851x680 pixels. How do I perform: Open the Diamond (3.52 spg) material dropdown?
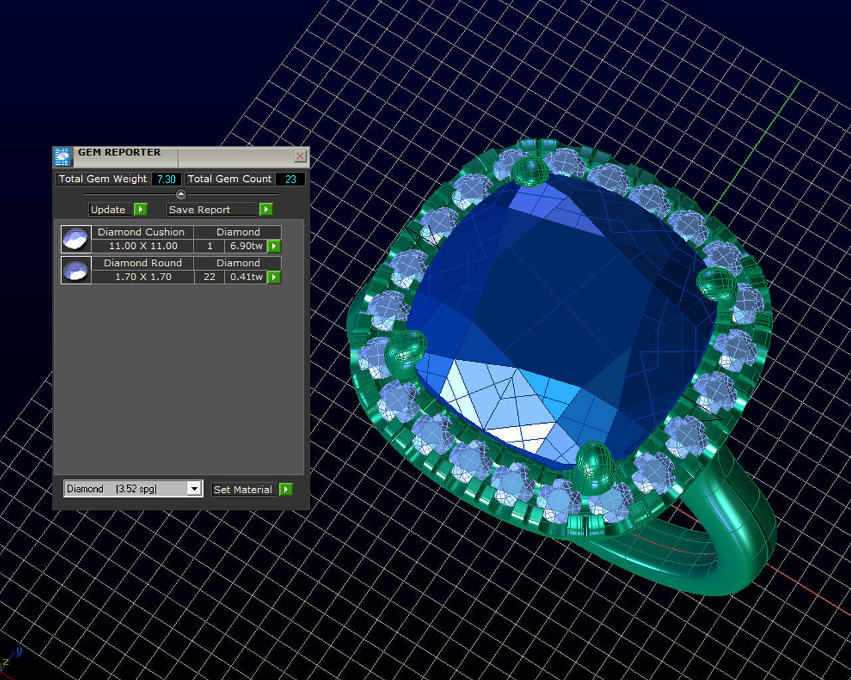tap(194, 489)
